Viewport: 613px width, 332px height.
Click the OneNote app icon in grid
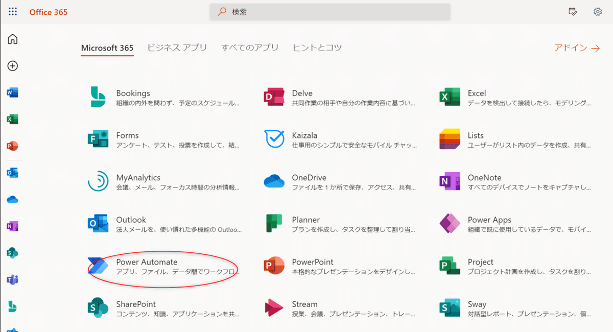pos(450,181)
